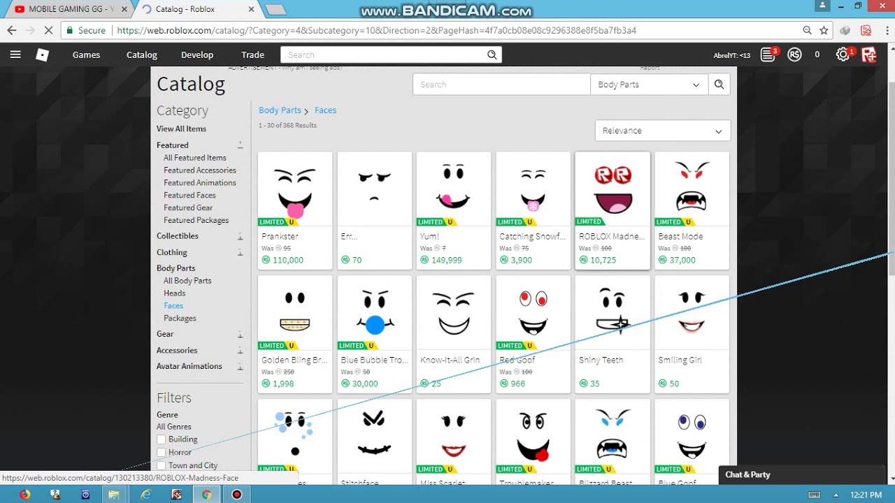Collapse the Featured category section
Viewport: 895px width, 503px height.
tap(240, 145)
